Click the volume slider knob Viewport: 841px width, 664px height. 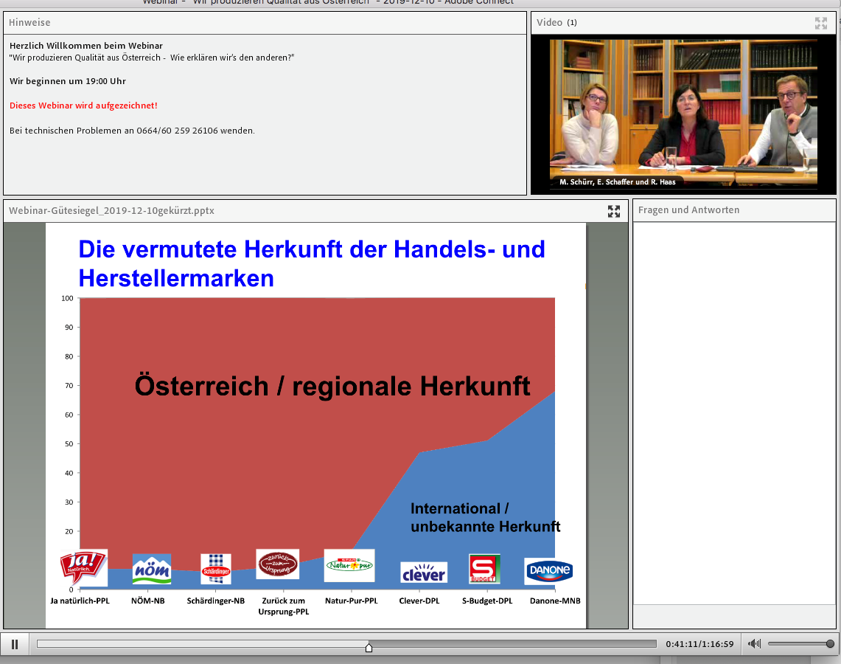pyautogui.click(x=830, y=644)
